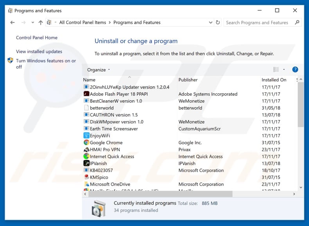Click the search magnifier icon
Viewport: 309px width, 226px height.
tap(297, 22)
